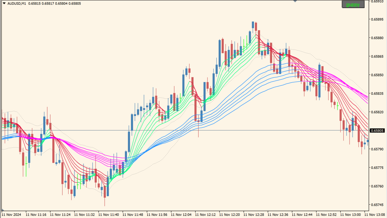Click the 11 Nov 13:00 time label
This screenshot has height=218, width=387.
(350, 215)
